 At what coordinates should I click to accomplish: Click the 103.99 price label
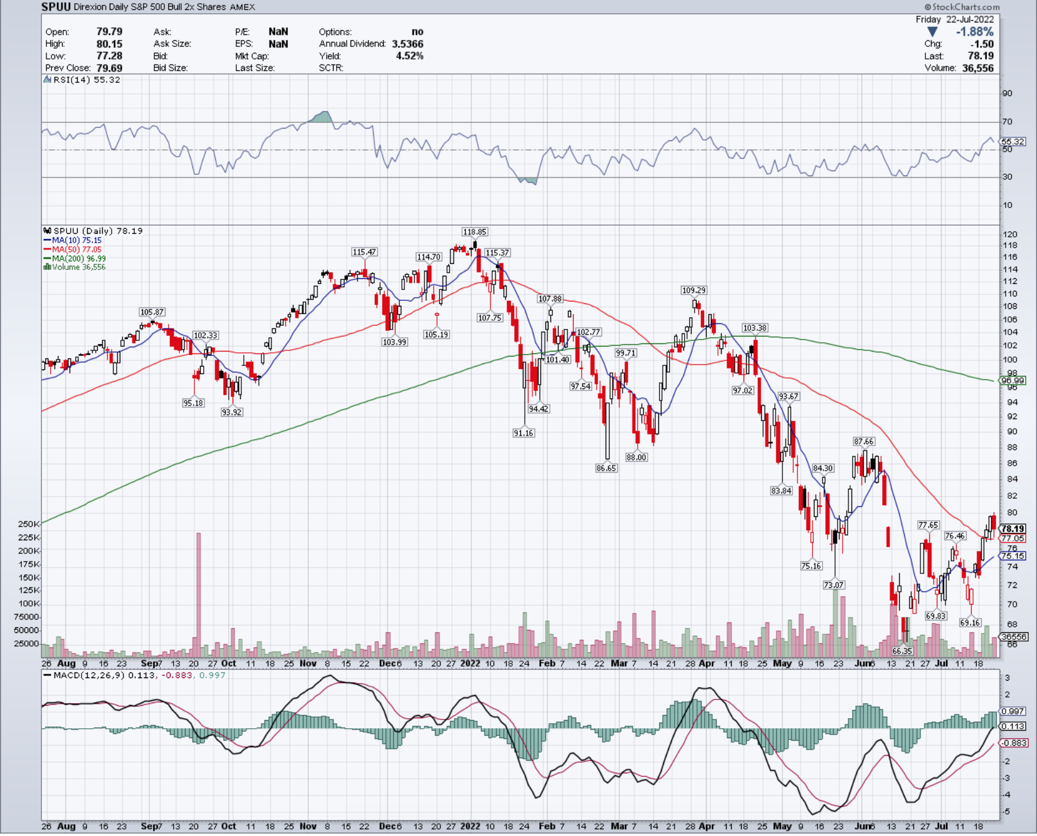pyautogui.click(x=394, y=342)
